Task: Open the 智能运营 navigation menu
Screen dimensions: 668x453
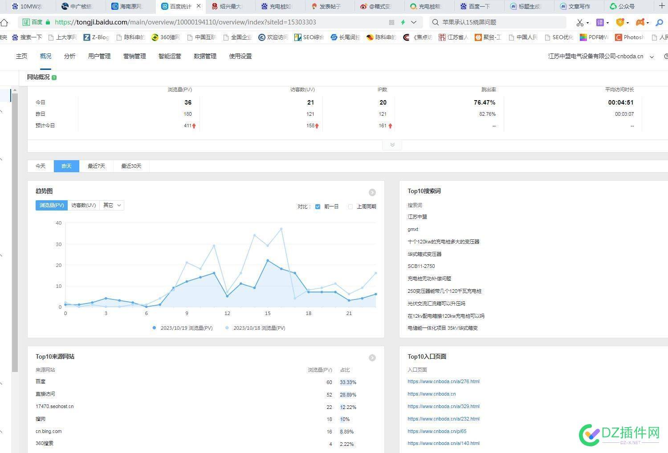Action: tap(170, 56)
